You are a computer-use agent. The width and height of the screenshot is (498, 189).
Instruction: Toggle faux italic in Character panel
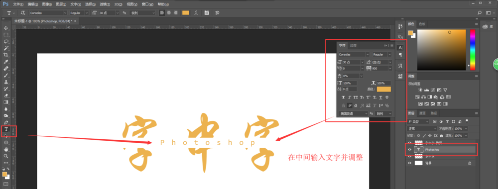350,97
